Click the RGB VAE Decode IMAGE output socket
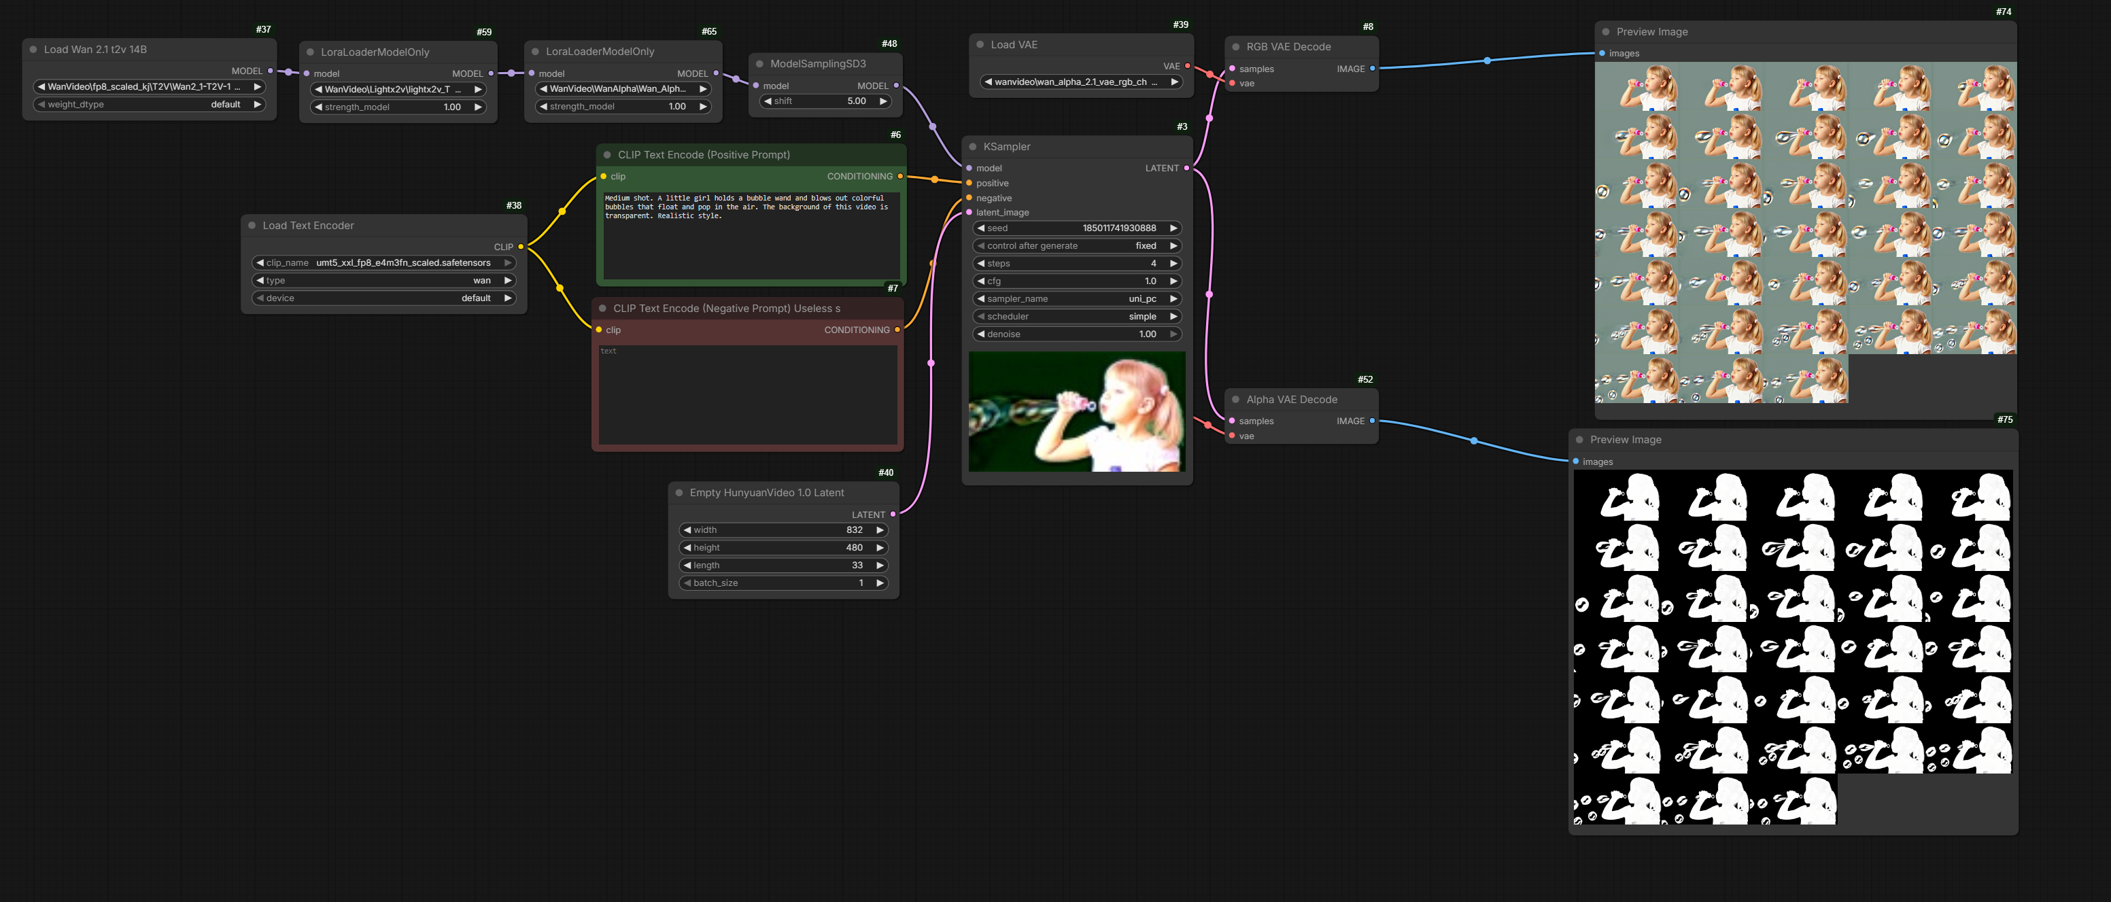Screen dimensions: 2111x902 1372,69
